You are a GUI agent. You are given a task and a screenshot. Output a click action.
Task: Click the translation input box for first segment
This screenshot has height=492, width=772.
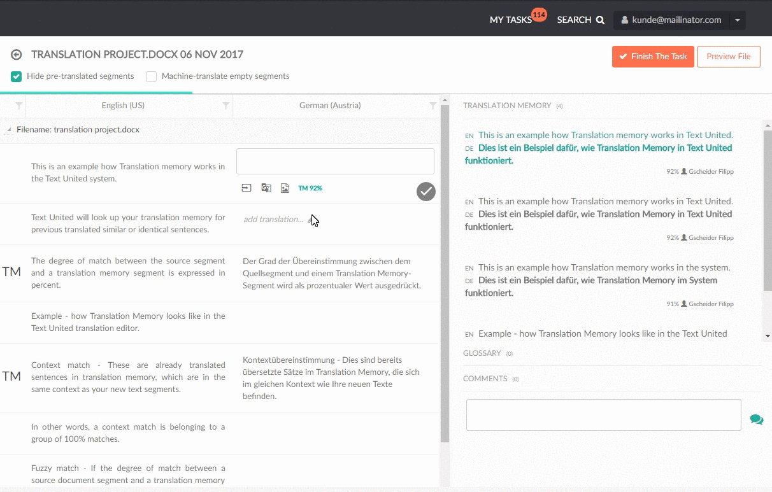(x=335, y=162)
